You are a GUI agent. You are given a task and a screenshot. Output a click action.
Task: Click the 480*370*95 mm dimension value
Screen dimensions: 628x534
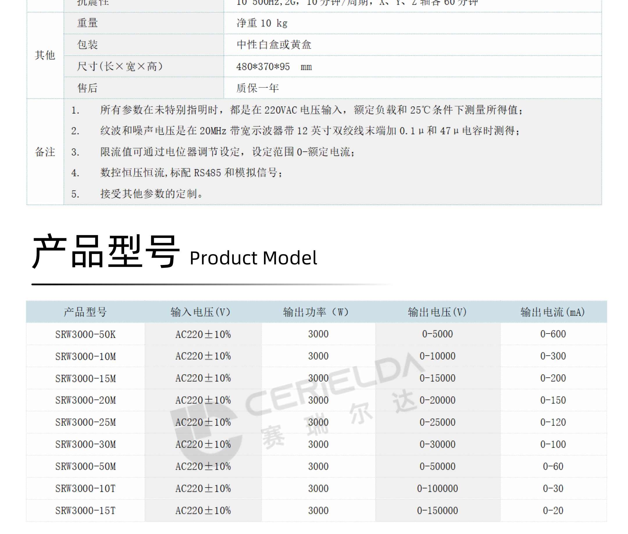coord(274,67)
